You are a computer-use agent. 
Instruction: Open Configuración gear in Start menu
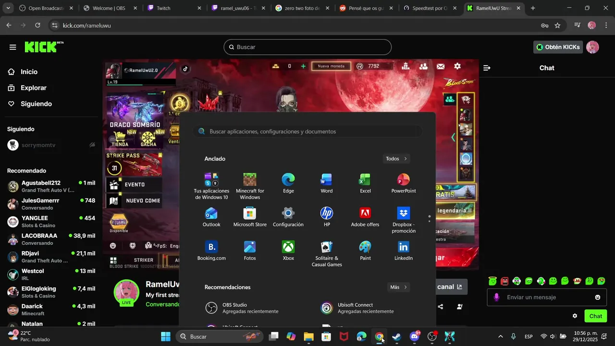pyautogui.click(x=288, y=217)
